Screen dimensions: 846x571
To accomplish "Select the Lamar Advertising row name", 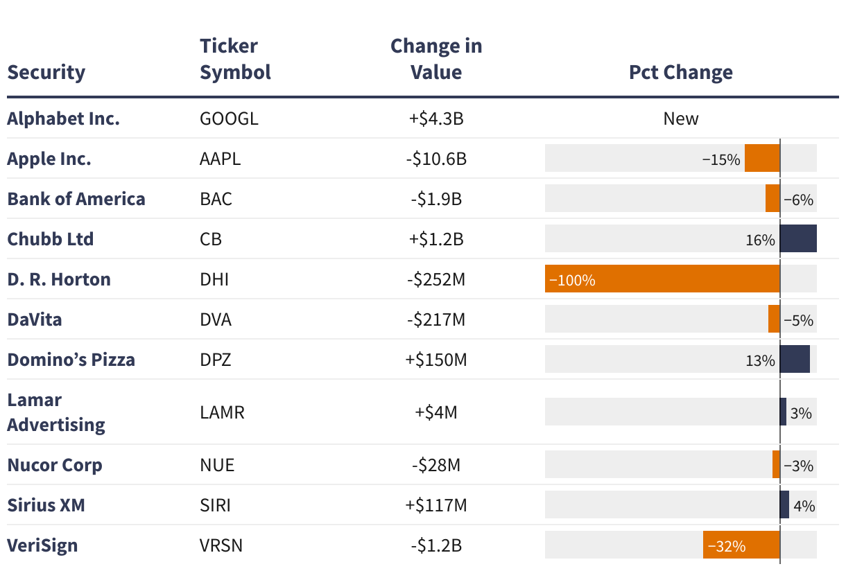I will click(56, 412).
